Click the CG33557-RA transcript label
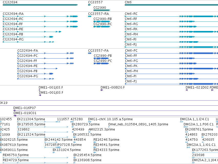 pos(98,14)
